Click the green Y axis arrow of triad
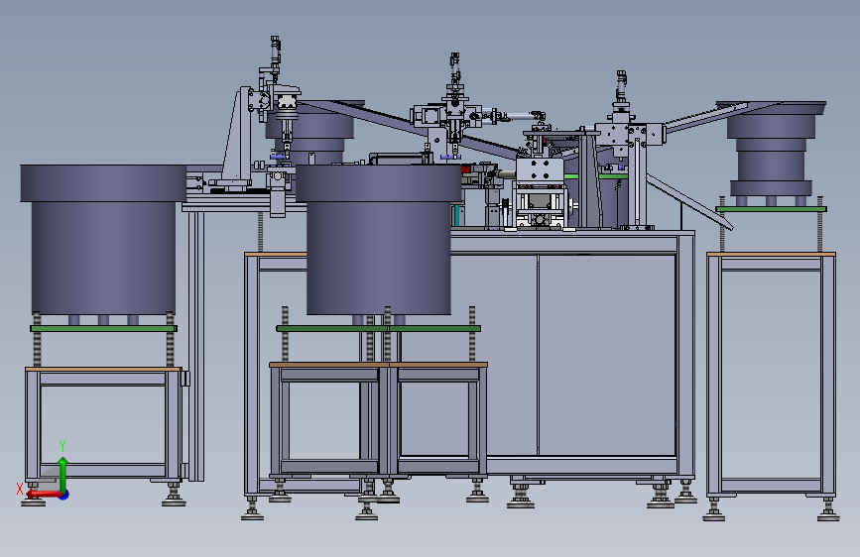Image resolution: width=860 pixels, height=557 pixels. (62, 474)
